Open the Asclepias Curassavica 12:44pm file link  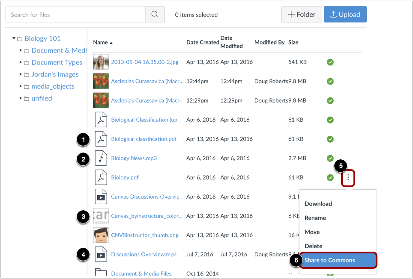pos(147,81)
